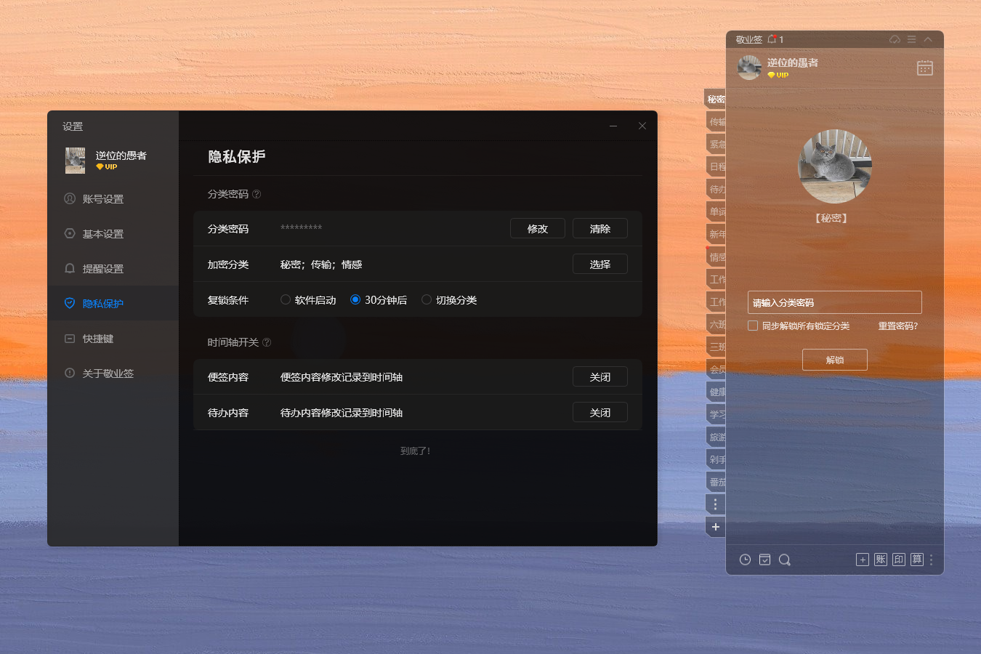Open the to-do box icon in the bottom toolbar
The height and width of the screenshot is (654, 981).
coord(764,560)
